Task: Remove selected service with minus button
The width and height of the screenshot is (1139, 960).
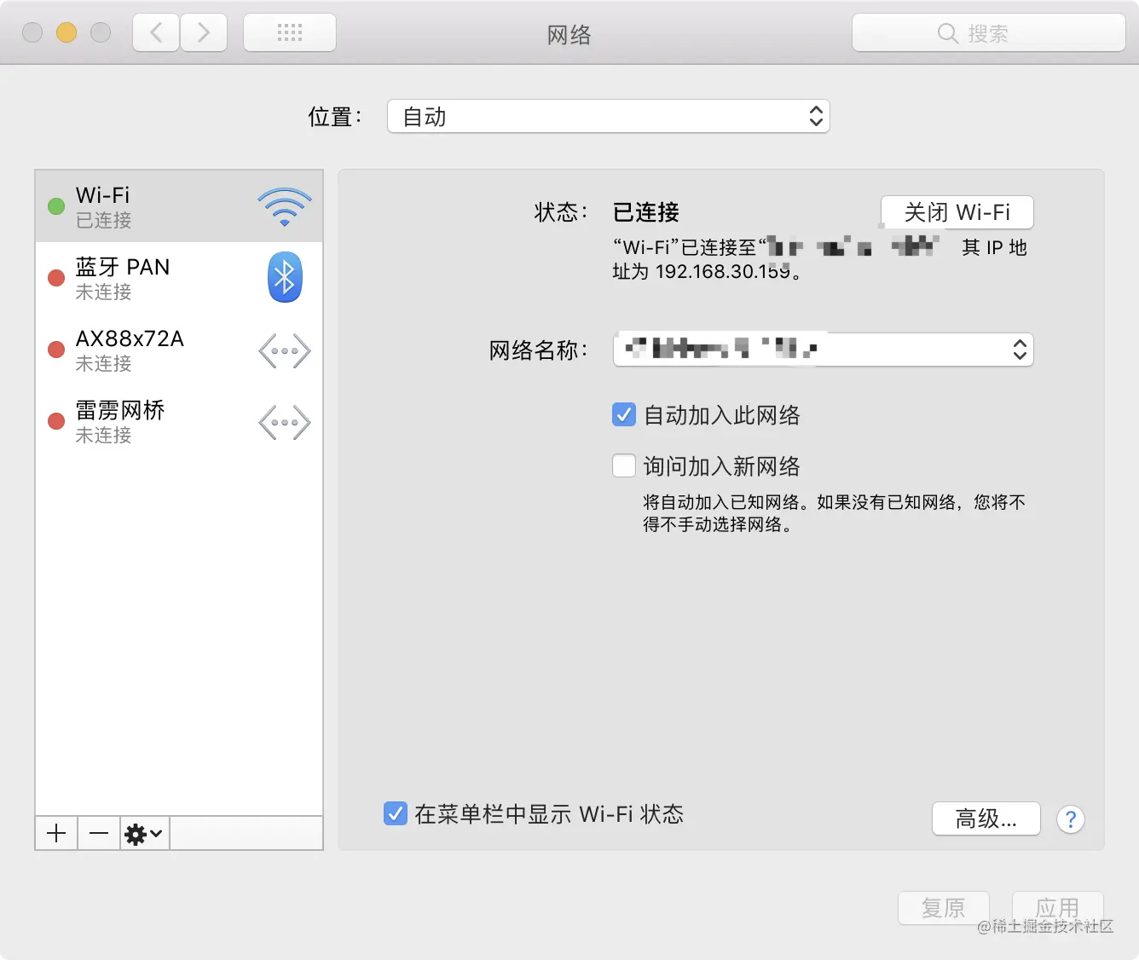Action: pyautogui.click(x=99, y=833)
